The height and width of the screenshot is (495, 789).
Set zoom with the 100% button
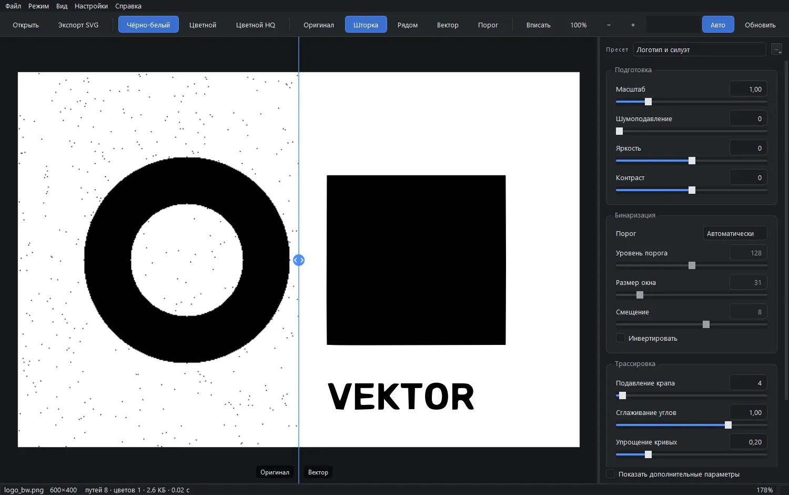(579, 25)
